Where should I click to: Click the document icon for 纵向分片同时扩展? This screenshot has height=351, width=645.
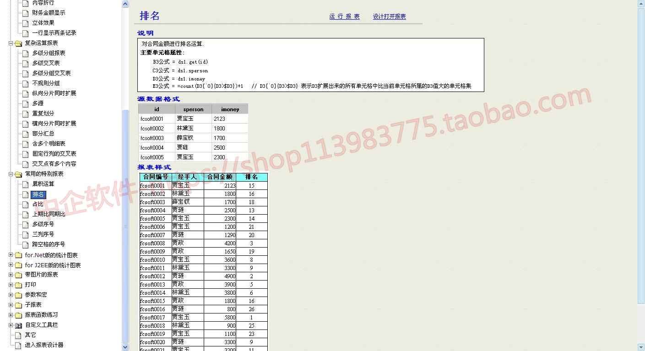(26, 93)
